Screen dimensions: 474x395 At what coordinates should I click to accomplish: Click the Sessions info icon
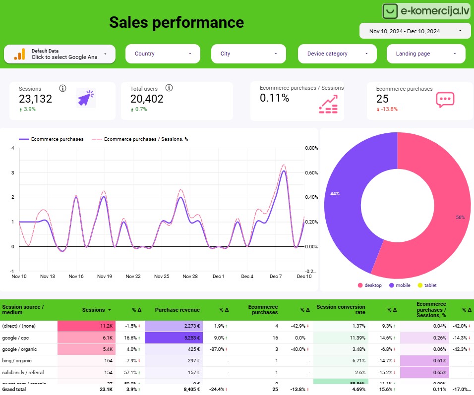point(62,88)
